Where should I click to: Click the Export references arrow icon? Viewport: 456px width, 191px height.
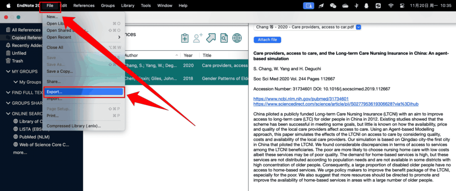pos(211,38)
